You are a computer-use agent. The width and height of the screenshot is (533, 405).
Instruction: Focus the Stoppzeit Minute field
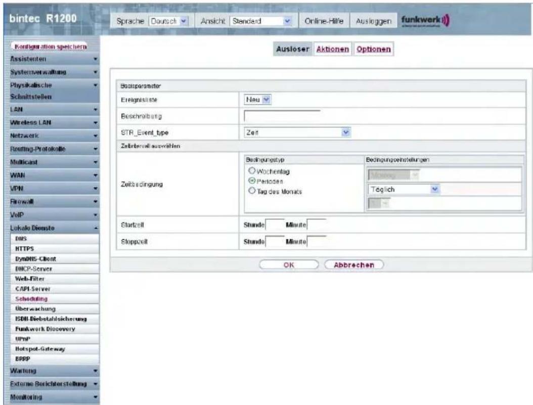pos(317,242)
